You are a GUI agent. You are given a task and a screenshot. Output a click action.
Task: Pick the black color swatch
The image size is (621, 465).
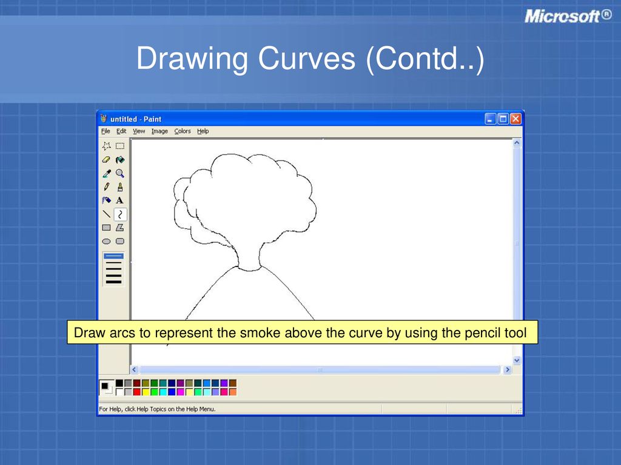pos(119,383)
